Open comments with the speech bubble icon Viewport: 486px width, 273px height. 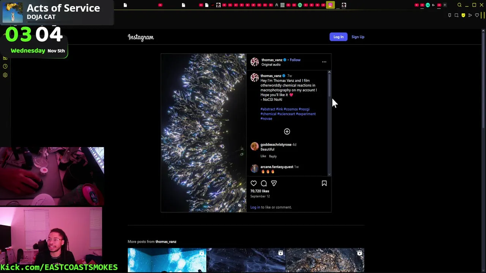264,184
